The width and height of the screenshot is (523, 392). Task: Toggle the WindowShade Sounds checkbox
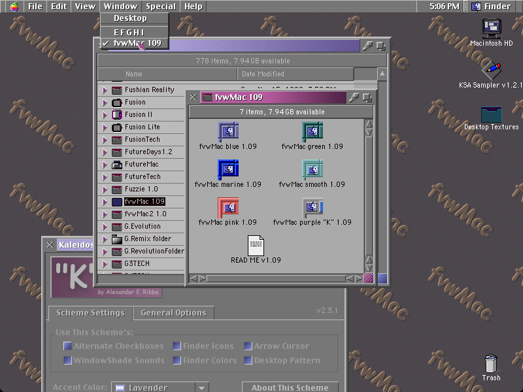pyautogui.click(x=67, y=361)
